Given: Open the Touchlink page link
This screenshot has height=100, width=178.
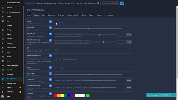Looking at the screenshot, I should [79, 3].
